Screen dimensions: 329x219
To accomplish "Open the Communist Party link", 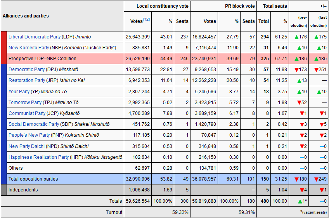I will (27, 113).
